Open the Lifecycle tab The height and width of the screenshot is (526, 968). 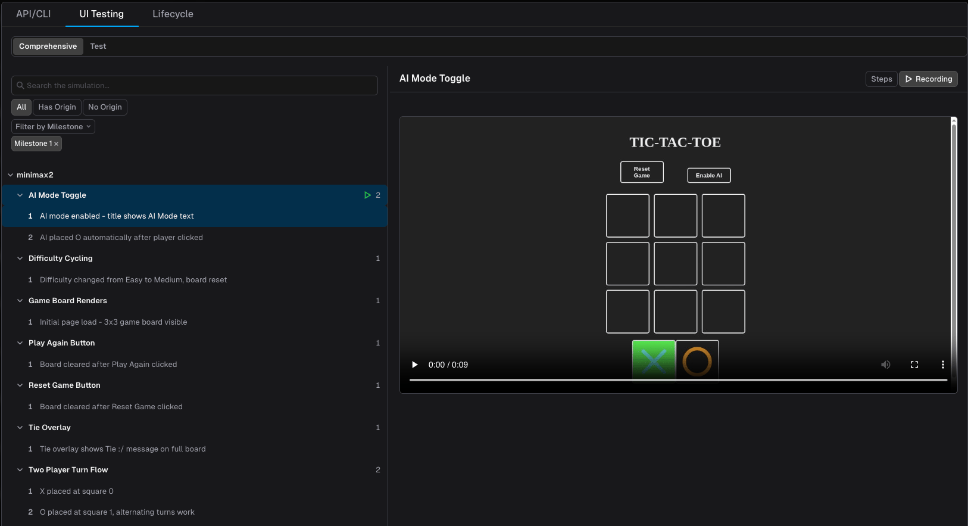pos(173,14)
